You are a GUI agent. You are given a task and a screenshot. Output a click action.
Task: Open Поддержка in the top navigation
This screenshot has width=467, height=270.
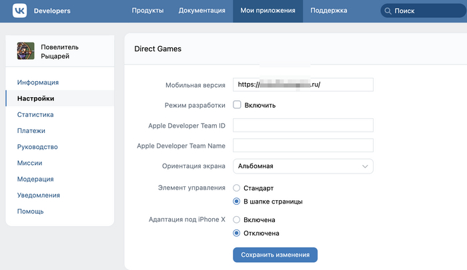tap(329, 11)
